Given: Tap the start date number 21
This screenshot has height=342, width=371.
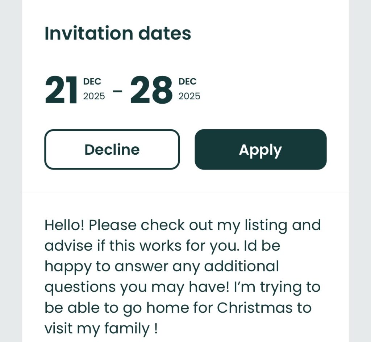Looking at the screenshot, I should coord(61,90).
